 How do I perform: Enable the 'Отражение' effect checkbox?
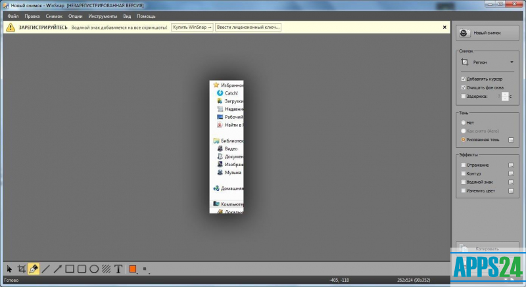pyautogui.click(x=464, y=165)
